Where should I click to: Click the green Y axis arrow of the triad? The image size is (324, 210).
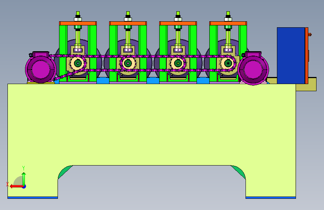click(x=24, y=179)
